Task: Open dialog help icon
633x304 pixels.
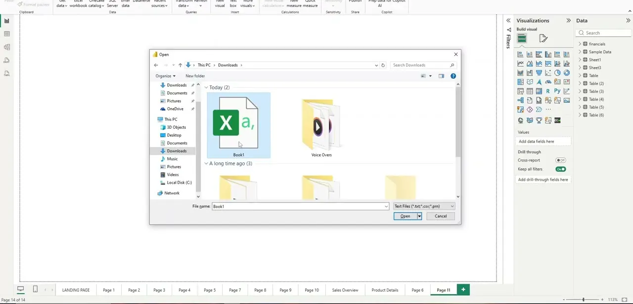Action: tap(453, 76)
